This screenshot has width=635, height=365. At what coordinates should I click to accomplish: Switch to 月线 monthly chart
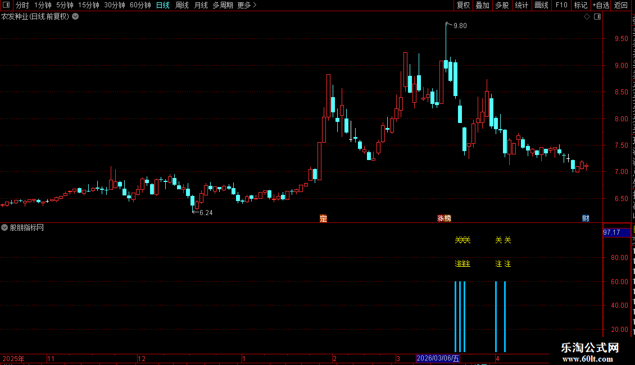point(201,5)
